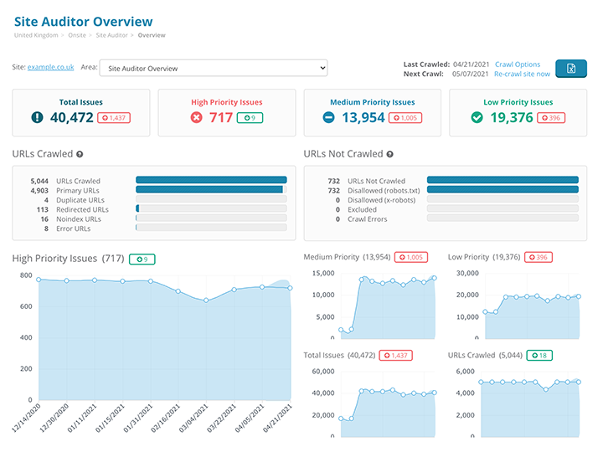This screenshot has height=452, width=603.
Task: Click the 04/21/2021 data point in High Priority chart
Action: [290, 288]
